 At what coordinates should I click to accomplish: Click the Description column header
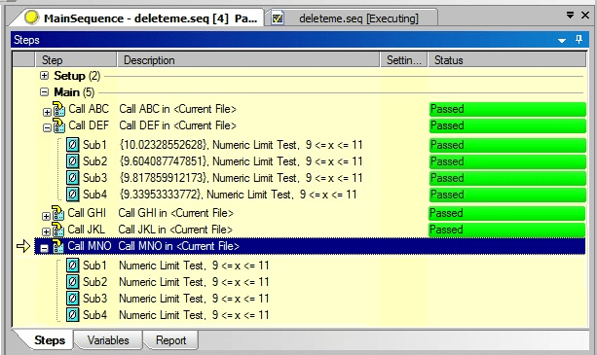pos(248,60)
